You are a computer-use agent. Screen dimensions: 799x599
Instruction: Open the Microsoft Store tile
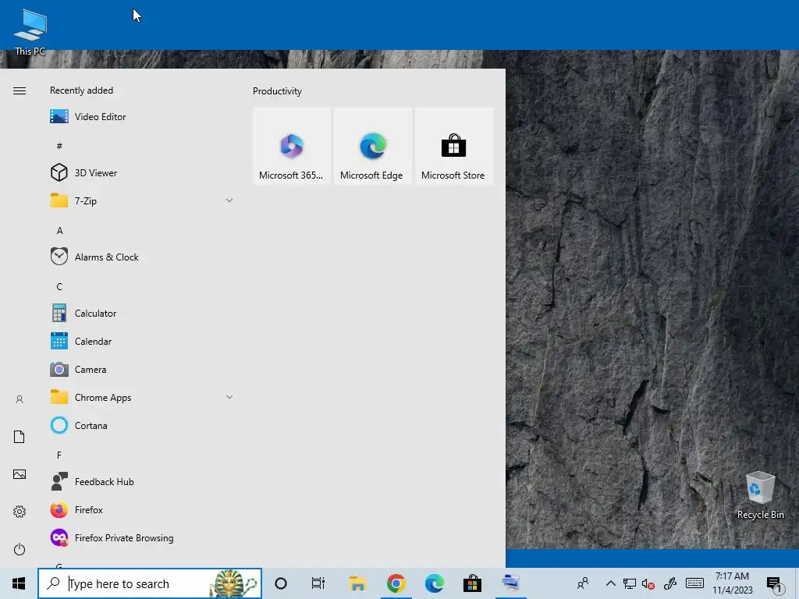coord(453,146)
